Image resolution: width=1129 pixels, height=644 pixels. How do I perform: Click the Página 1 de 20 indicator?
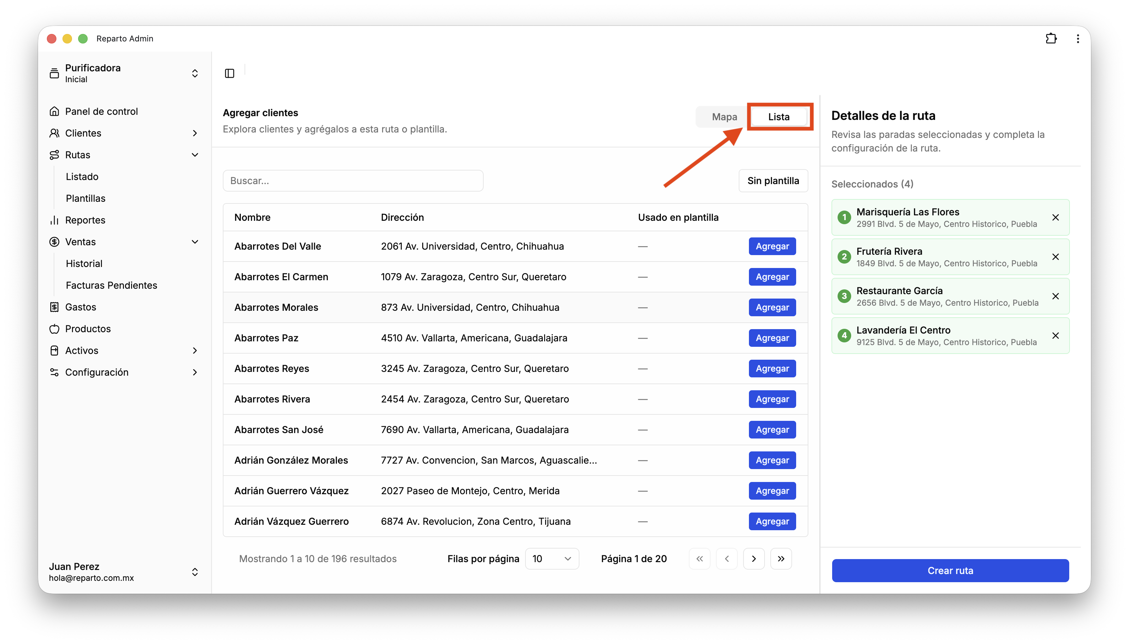[634, 559]
